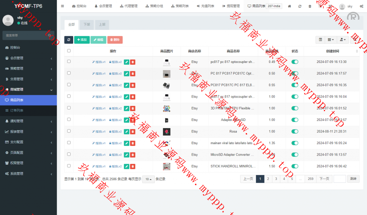Toggle the status switch for the Rosa product

295,132
